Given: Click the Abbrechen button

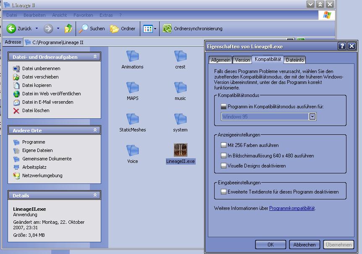Looking at the screenshot, I should pyautogui.click(x=304, y=244).
